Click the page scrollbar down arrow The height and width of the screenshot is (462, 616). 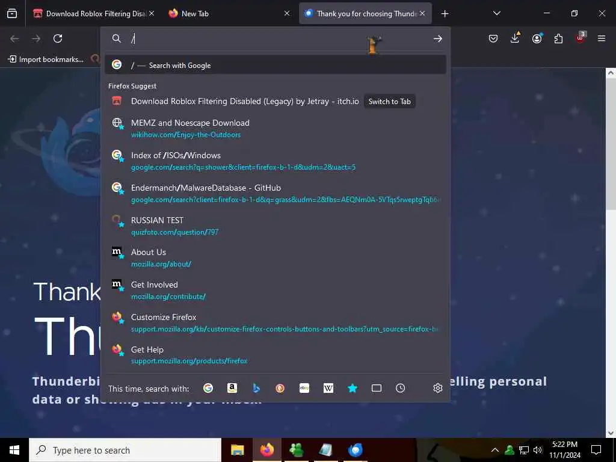611,433
